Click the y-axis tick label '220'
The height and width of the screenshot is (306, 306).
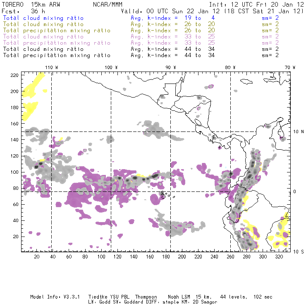click(x=14, y=75)
